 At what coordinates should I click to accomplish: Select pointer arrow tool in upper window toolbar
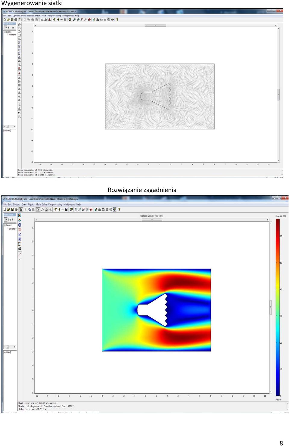37,20
